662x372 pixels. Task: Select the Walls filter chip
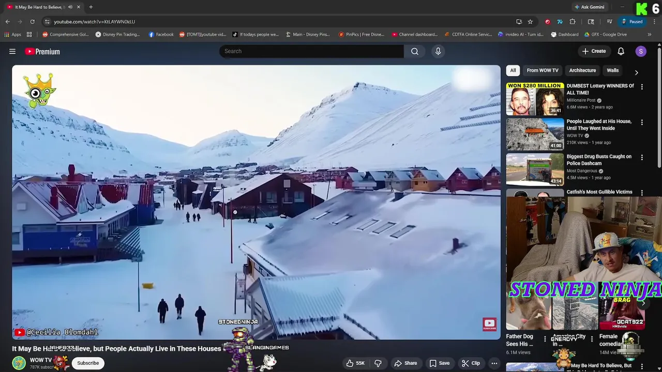coord(612,70)
